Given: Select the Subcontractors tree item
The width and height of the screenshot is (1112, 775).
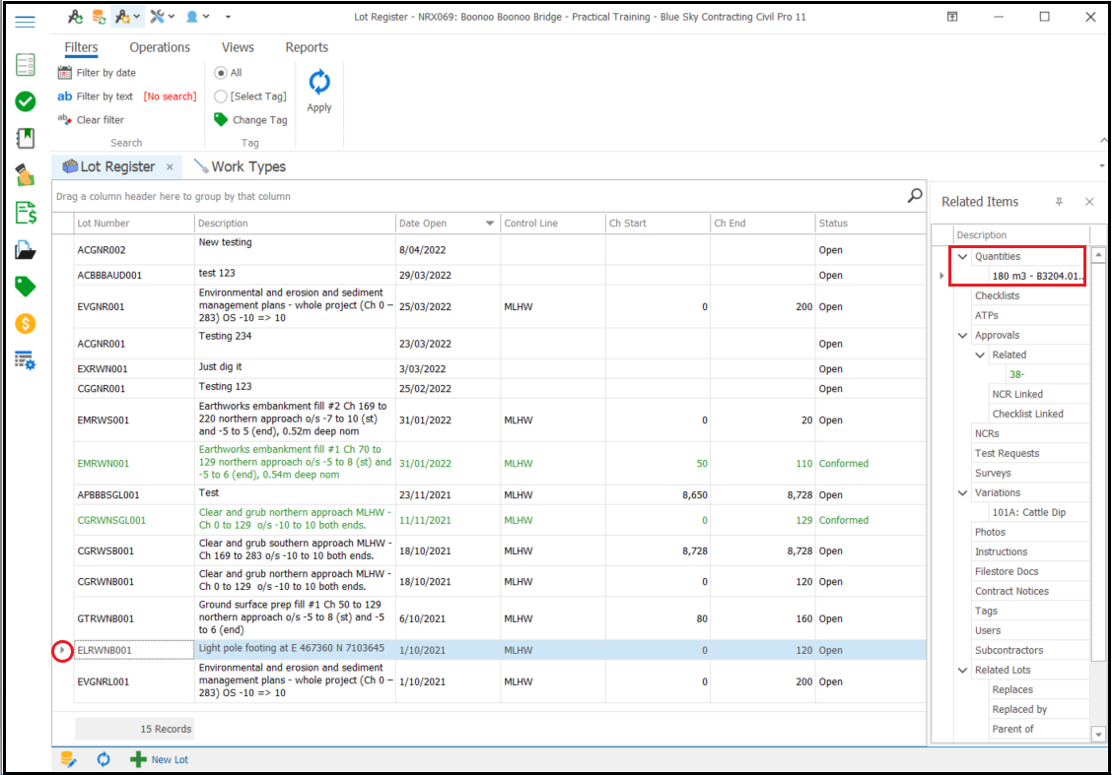Looking at the screenshot, I should click(1009, 650).
